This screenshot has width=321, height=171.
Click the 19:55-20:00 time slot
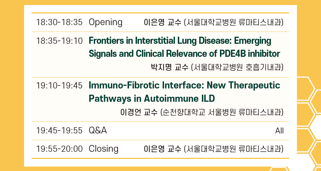[x=59, y=149]
